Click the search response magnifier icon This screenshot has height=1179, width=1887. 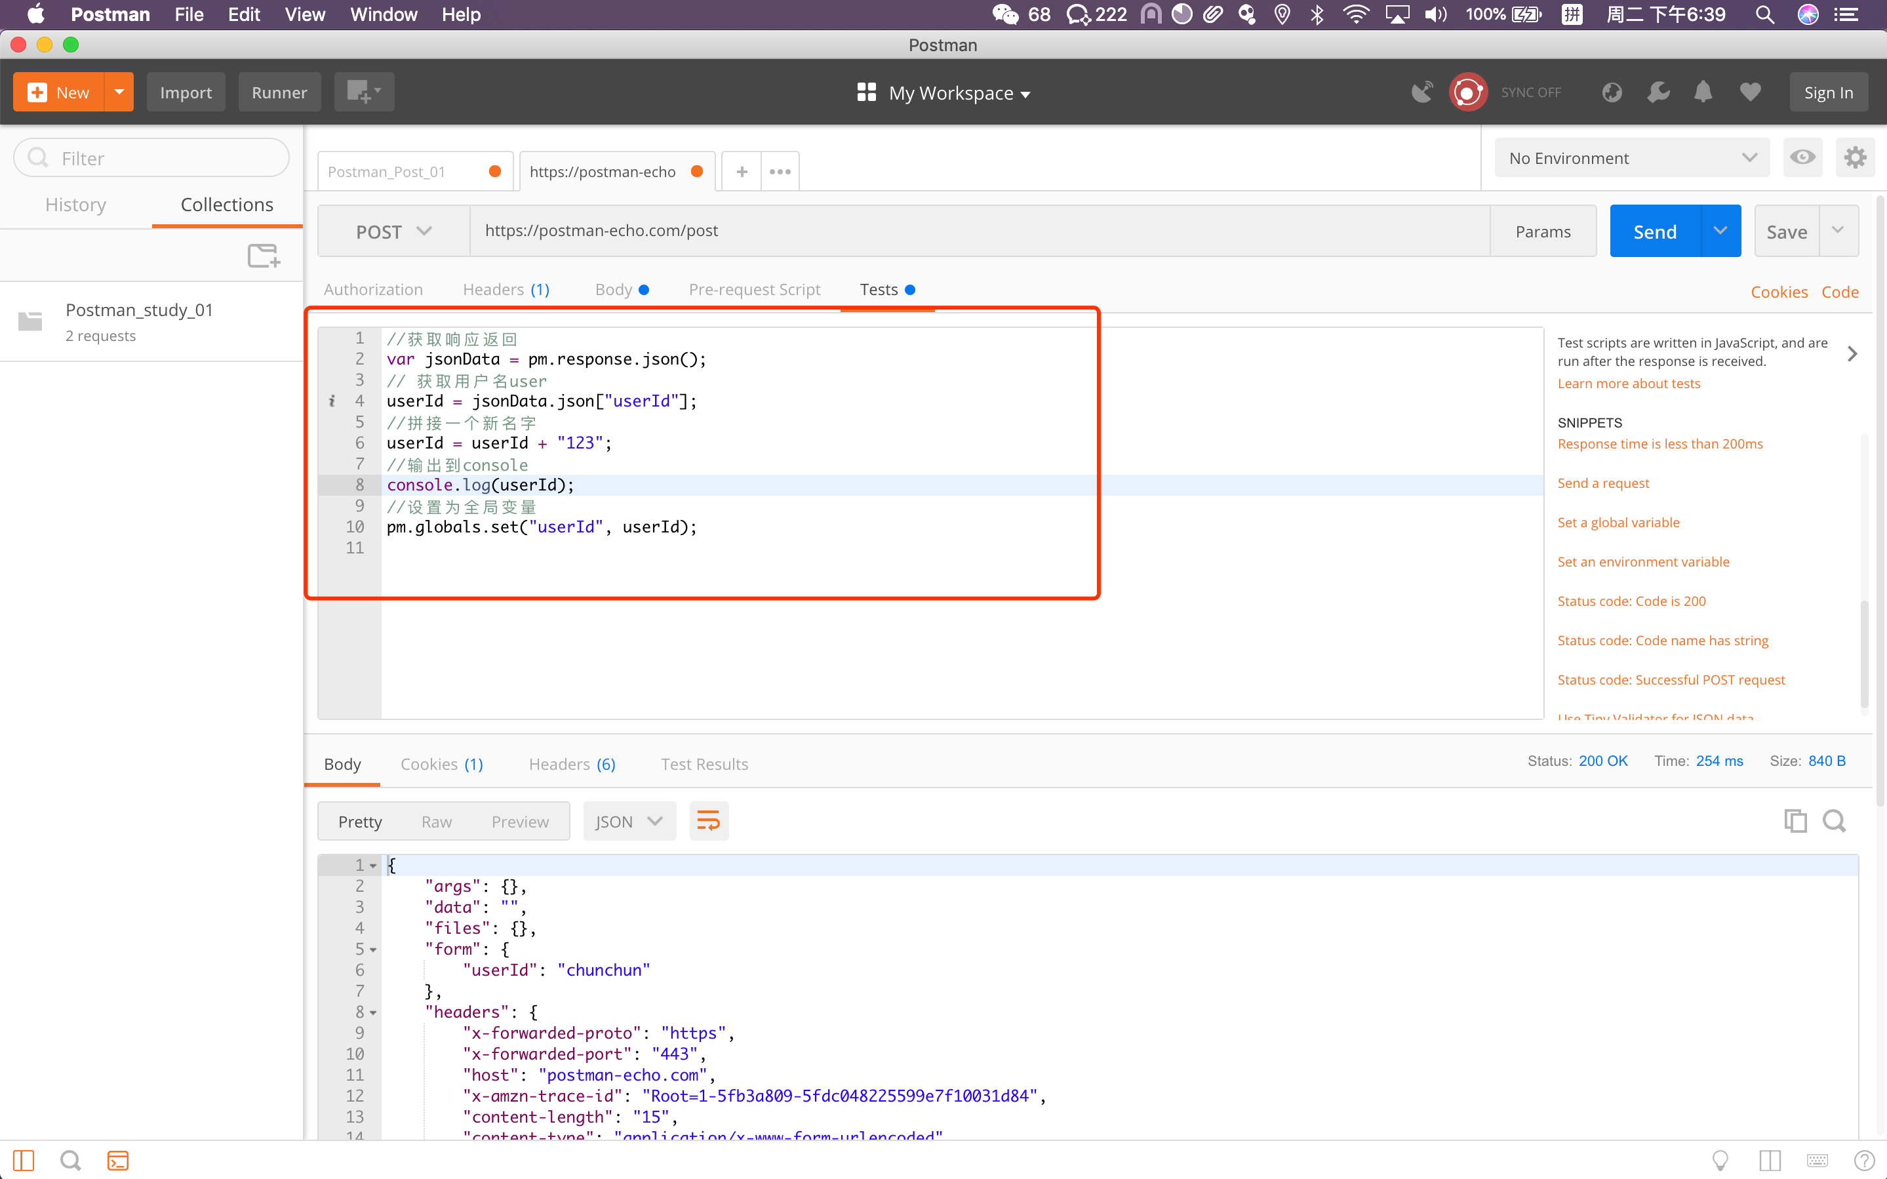(1834, 821)
